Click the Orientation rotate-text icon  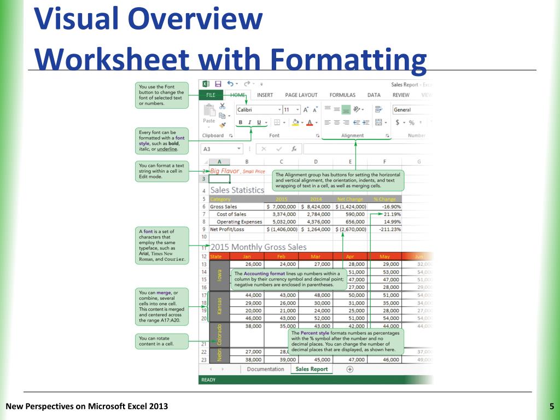pos(357,109)
